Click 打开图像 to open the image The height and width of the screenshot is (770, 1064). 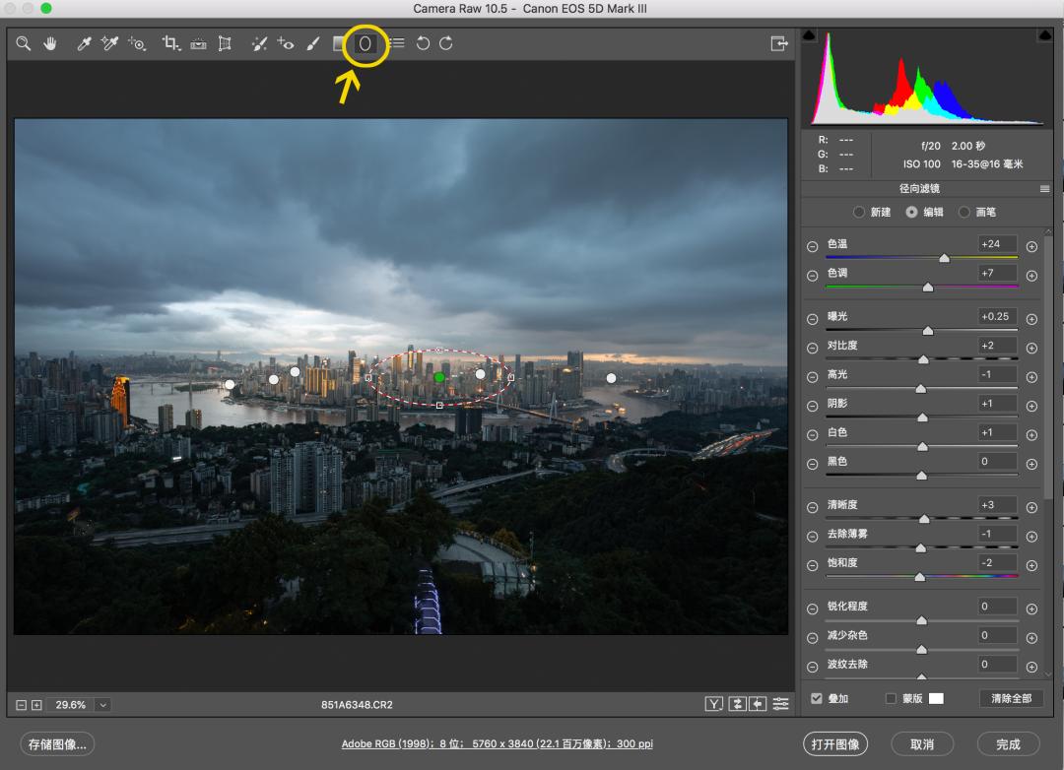tap(835, 743)
